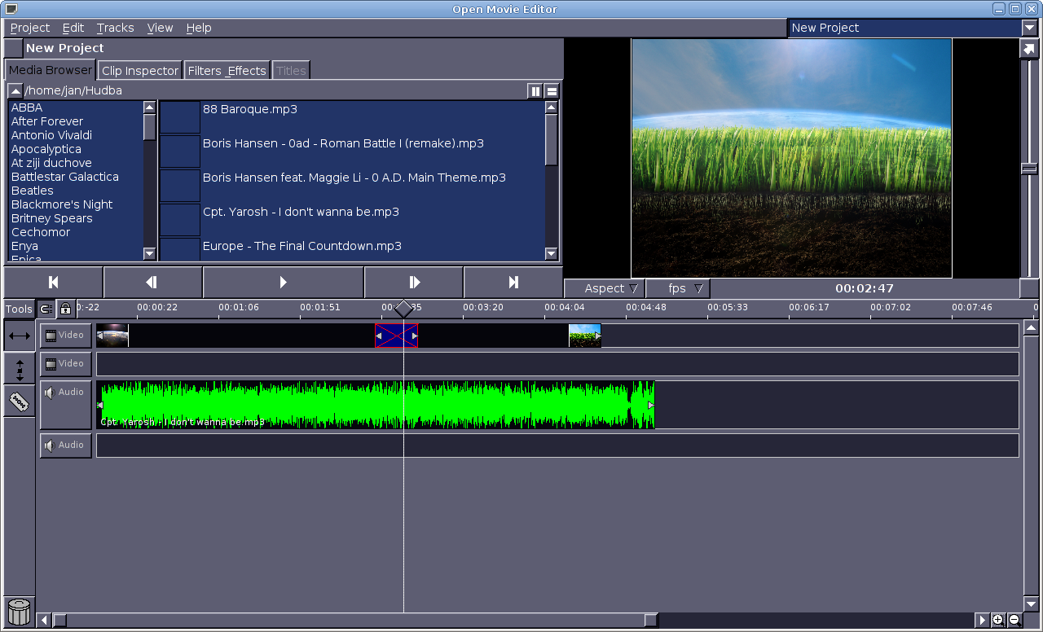Select the Antonio Vivaldi folder
The height and width of the screenshot is (632, 1043).
(51, 135)
